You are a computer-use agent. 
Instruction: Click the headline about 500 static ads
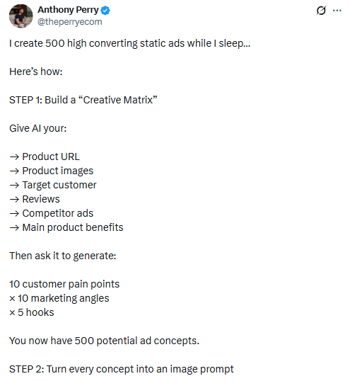pos(130,43)
